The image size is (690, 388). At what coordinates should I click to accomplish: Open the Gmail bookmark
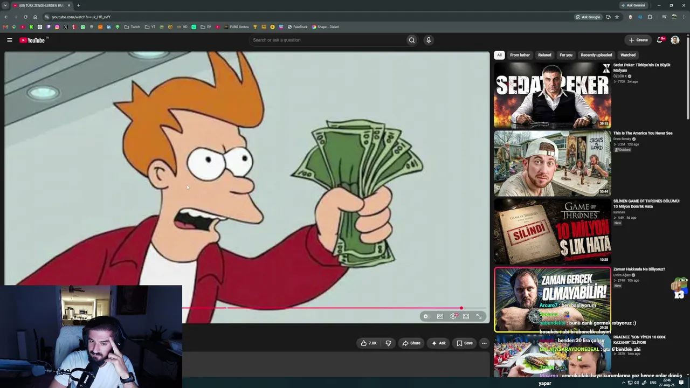pos(5,27)
